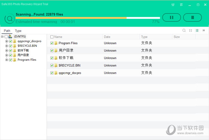Uncheck Program Files row in file list
The image size is (209, 140).
pos(52,43)
